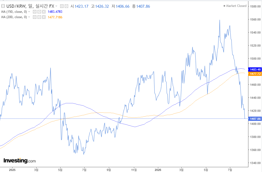Click the 1440.00 price scale label
Image resolution: width=262 pixels, height=172 pixels.
click(255, 98)
